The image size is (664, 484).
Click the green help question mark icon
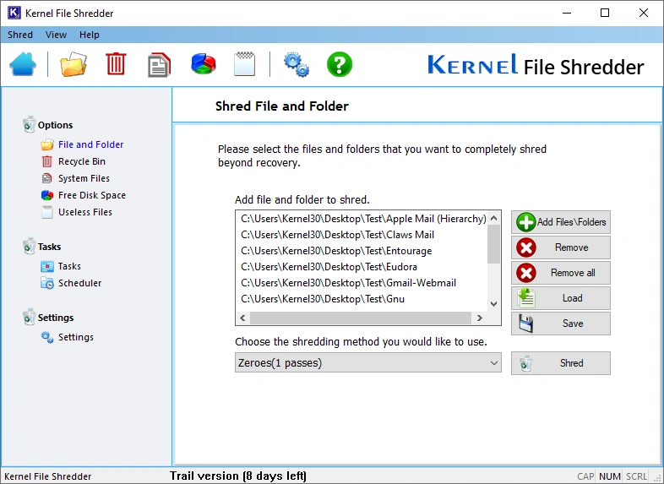click(x=340, y=64)
